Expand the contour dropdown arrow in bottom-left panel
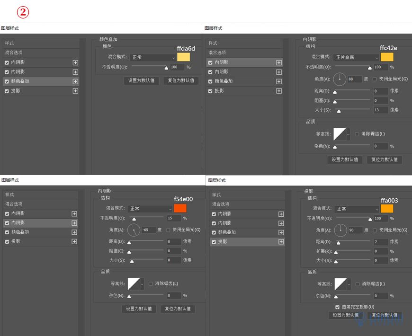Viewport: 412px width, 336px height. 143,284
